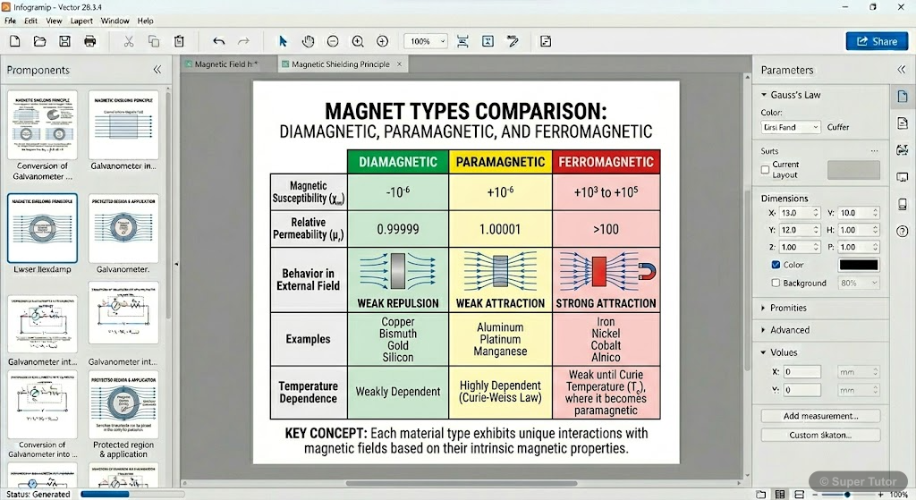
Task: Save document with floppy disk icon
Action: pyautogui.click(x=64, y=41)
